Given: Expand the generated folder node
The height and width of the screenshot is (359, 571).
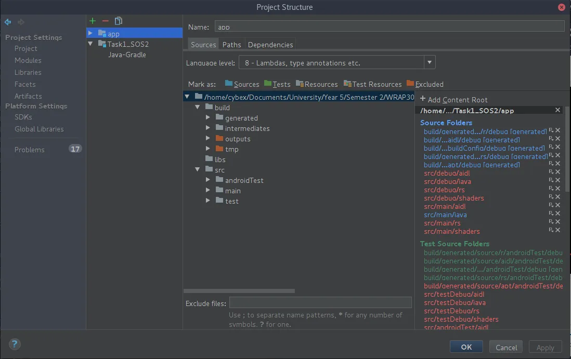Looking at the screenshot, I should [x=207, y=118].
